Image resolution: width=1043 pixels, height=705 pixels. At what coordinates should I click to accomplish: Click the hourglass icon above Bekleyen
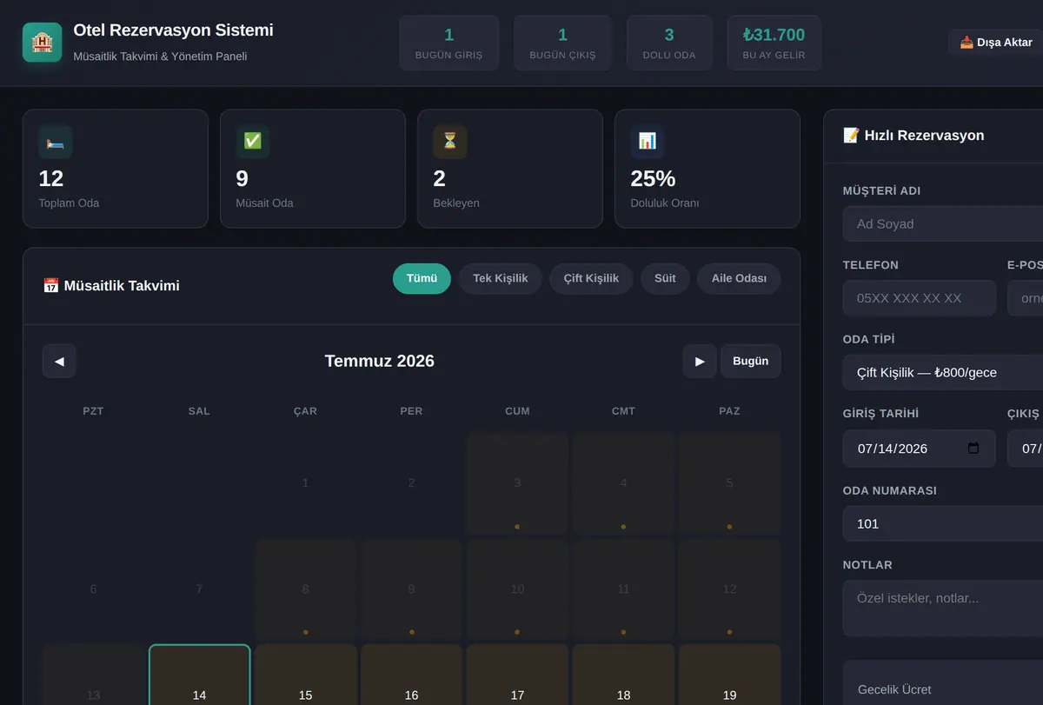click(x=449, y=141)
